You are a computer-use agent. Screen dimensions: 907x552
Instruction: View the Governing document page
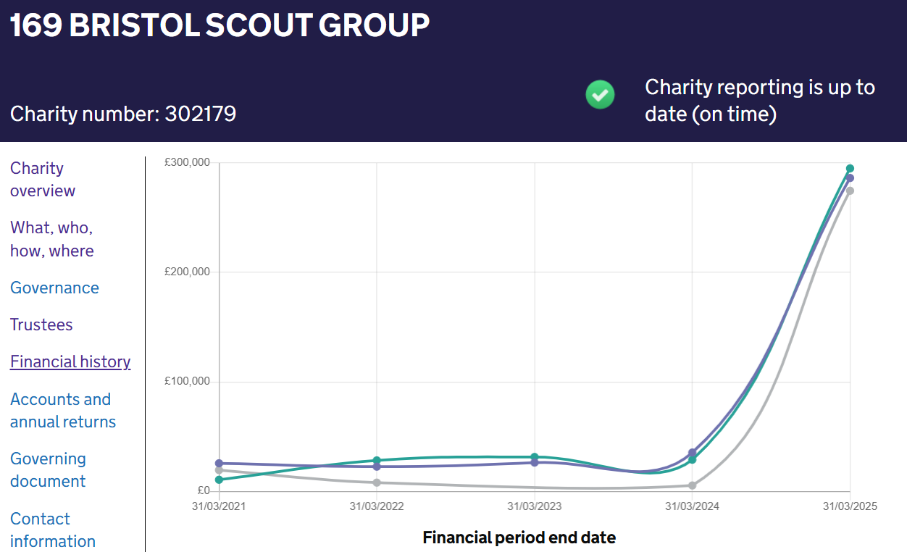[x=48, y=469]
